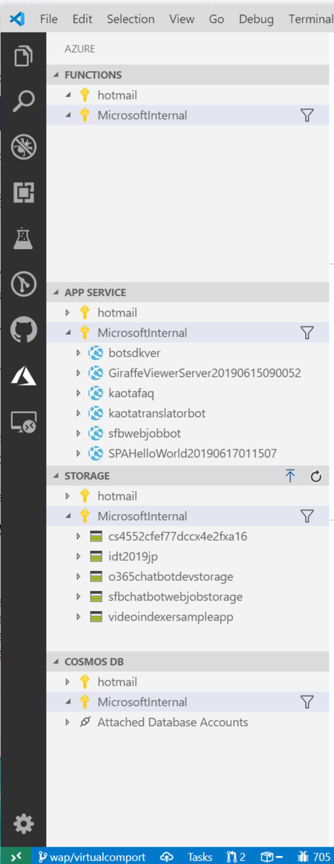Screen dimensions: 334x864
Task: Open the Test beaker view icon
Action: (x=23, y=239)
